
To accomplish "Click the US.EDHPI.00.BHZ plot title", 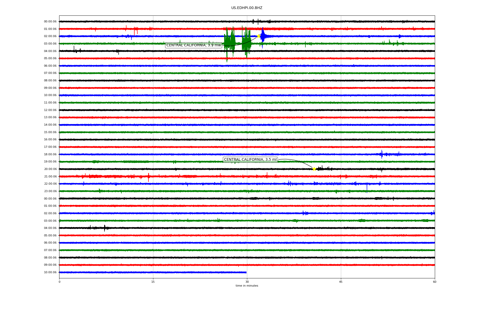I will coord(247,8).
